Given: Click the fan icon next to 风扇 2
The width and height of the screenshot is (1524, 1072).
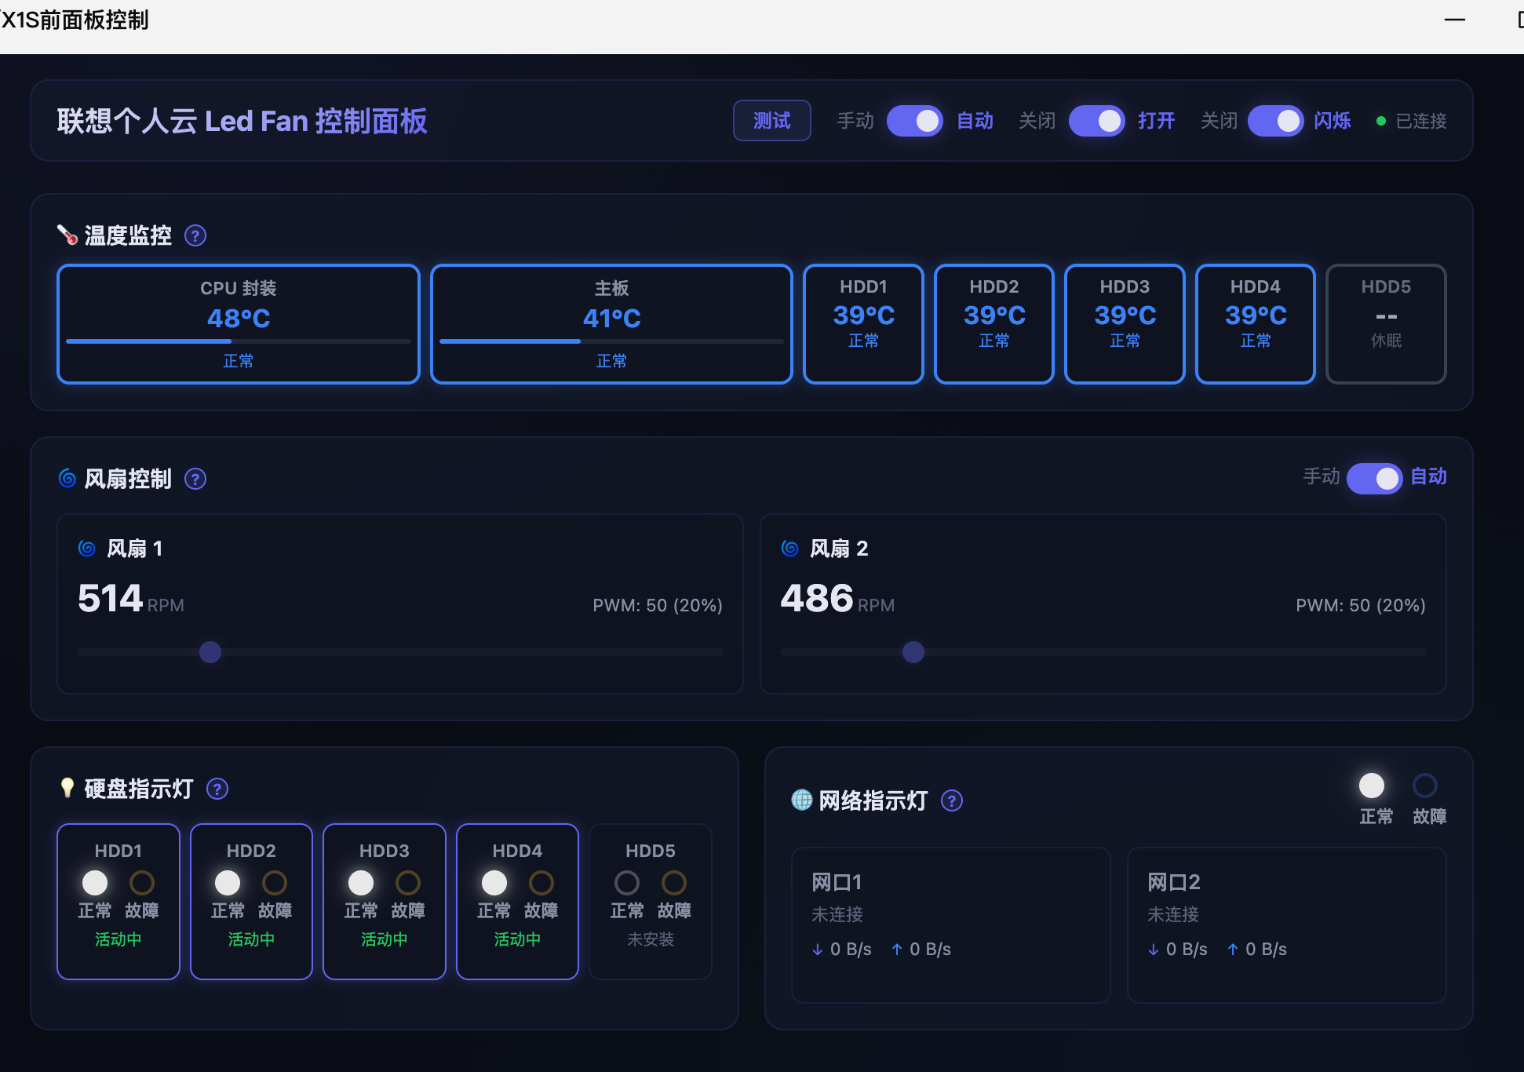Looking at the screenshot, I should coord(790,548).
